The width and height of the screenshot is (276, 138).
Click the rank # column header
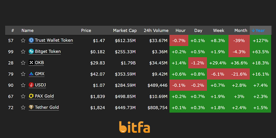(13, 30)
